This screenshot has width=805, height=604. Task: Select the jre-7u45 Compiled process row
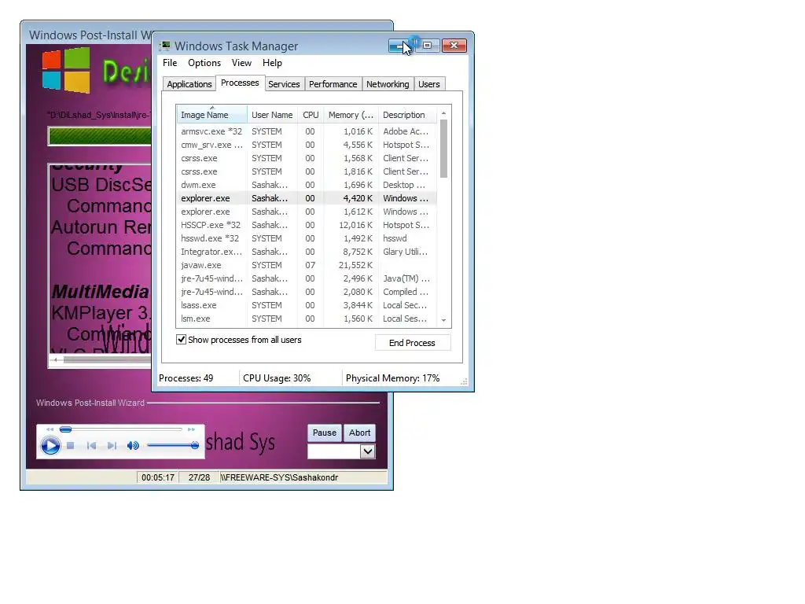coord(307,292)
